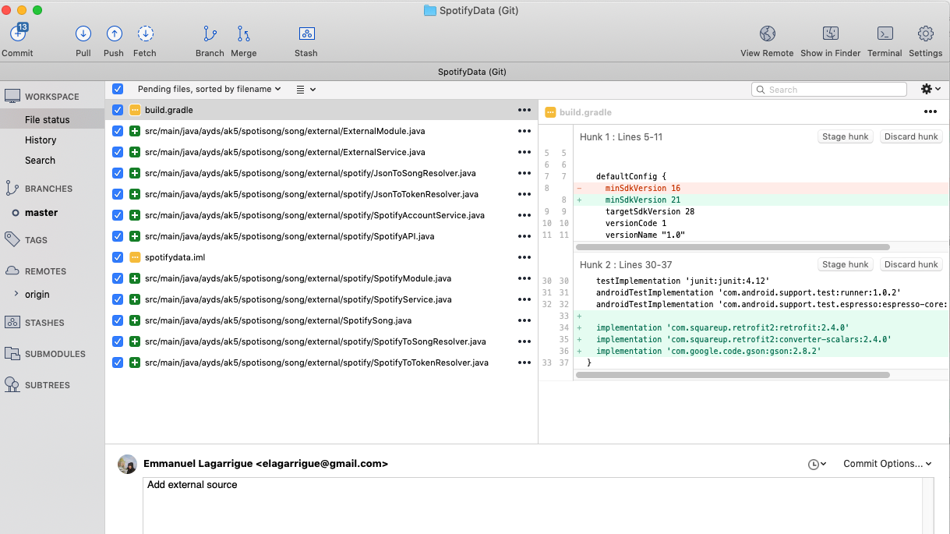Open the list view style dropdown
The image size is (950, 534).
tap(306, 89)
